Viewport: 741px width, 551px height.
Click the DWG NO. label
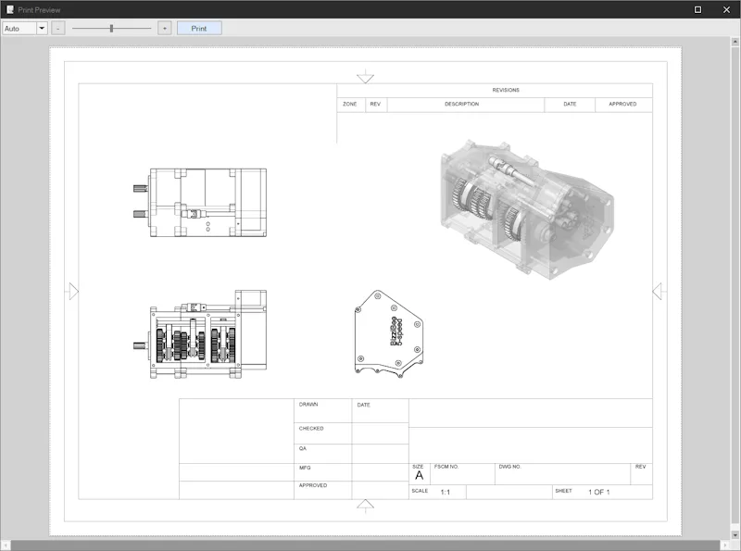[510, 467]
